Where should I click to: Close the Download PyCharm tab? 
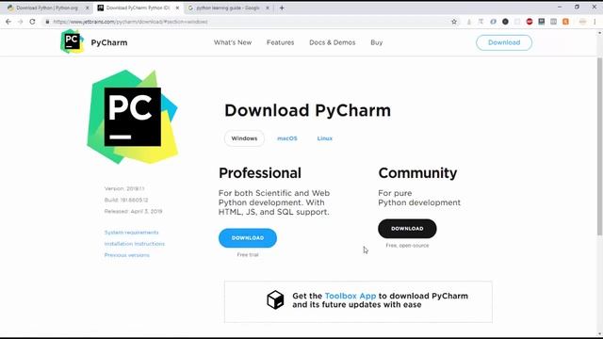click(x=177, y=8)
